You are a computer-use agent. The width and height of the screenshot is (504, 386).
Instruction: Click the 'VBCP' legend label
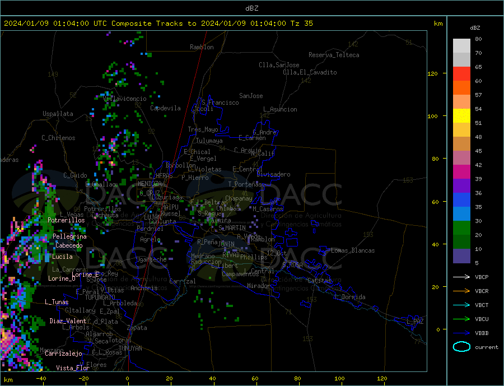[x=482, y=277]
